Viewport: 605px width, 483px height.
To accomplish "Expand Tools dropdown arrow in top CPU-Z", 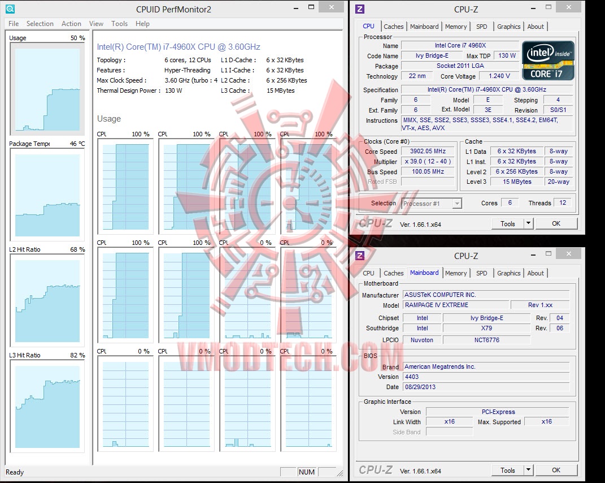I will (x=528, y=224).
